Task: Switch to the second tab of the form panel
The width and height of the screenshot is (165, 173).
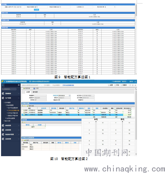Action: pos(35,92)
